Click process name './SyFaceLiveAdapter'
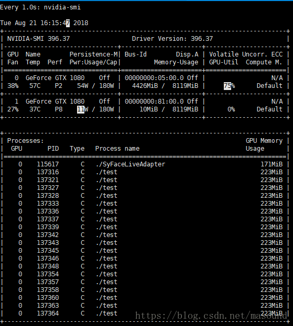This screenshot has height=326, width=293. (131, 164)
